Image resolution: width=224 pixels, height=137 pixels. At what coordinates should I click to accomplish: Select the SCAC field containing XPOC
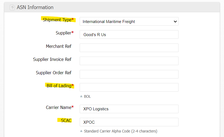[x=129, y=122]
